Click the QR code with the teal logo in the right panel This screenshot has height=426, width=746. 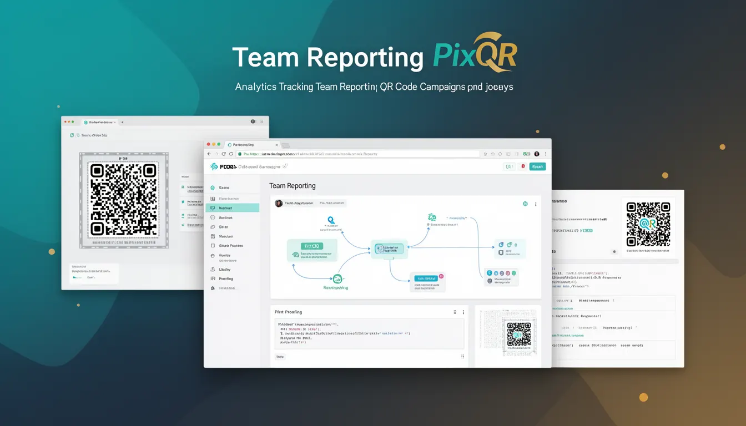pyautogui.click(x=648, y=224)
